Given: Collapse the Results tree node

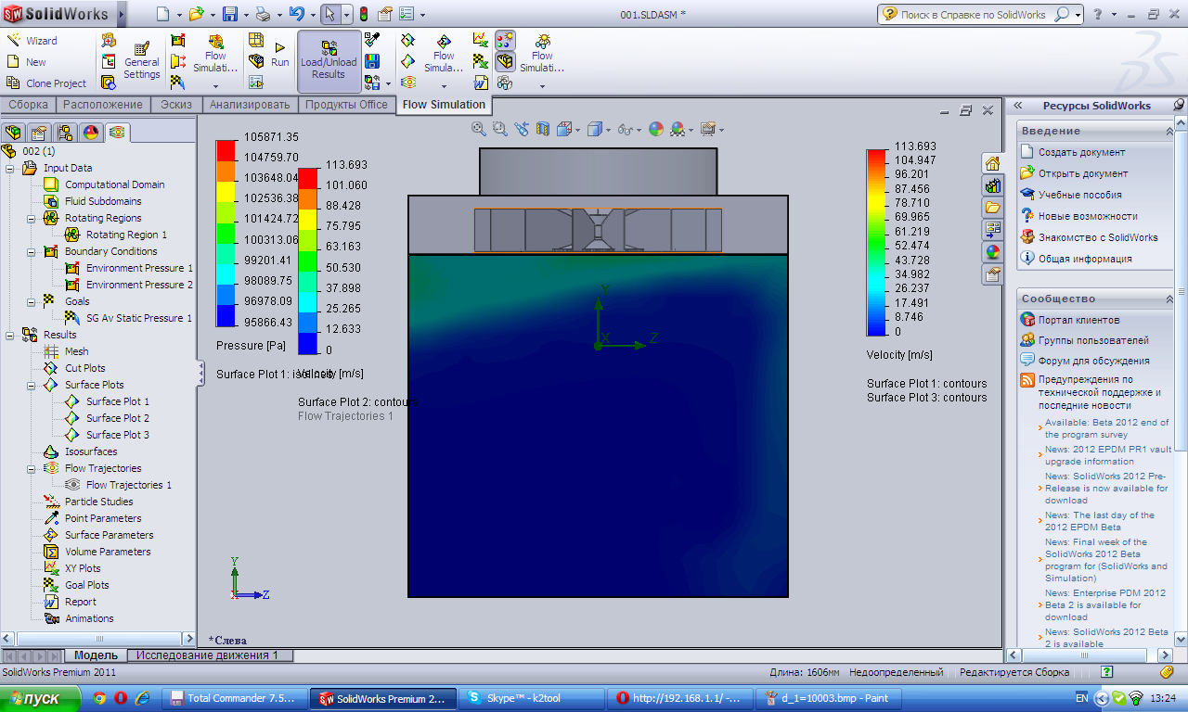Looking at the screenshot, I should tap(10, 335).
